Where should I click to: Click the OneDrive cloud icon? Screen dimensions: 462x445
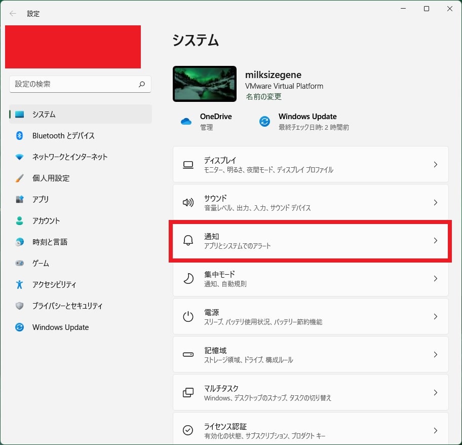click(x=186, y=122)
